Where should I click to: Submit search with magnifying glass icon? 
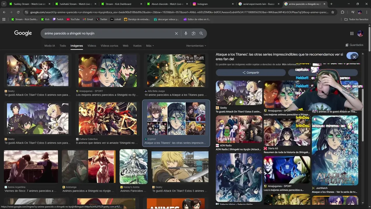[201, 33]
